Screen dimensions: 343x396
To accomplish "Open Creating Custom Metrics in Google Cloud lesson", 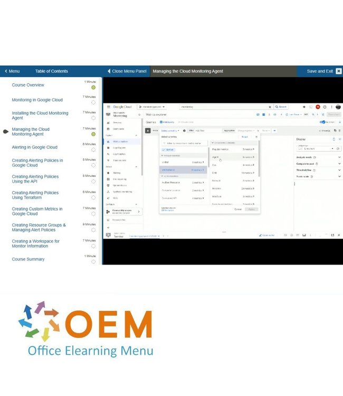I will coord(37,211).
